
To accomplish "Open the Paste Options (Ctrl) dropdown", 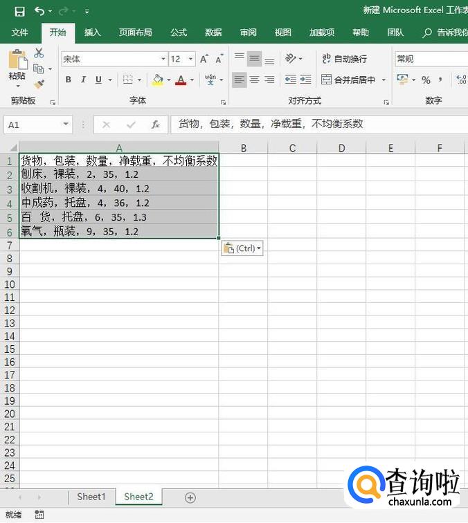I will point(242,248).
